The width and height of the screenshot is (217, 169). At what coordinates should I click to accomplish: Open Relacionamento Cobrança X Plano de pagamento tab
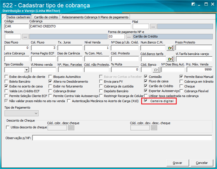tap(95, 17)
